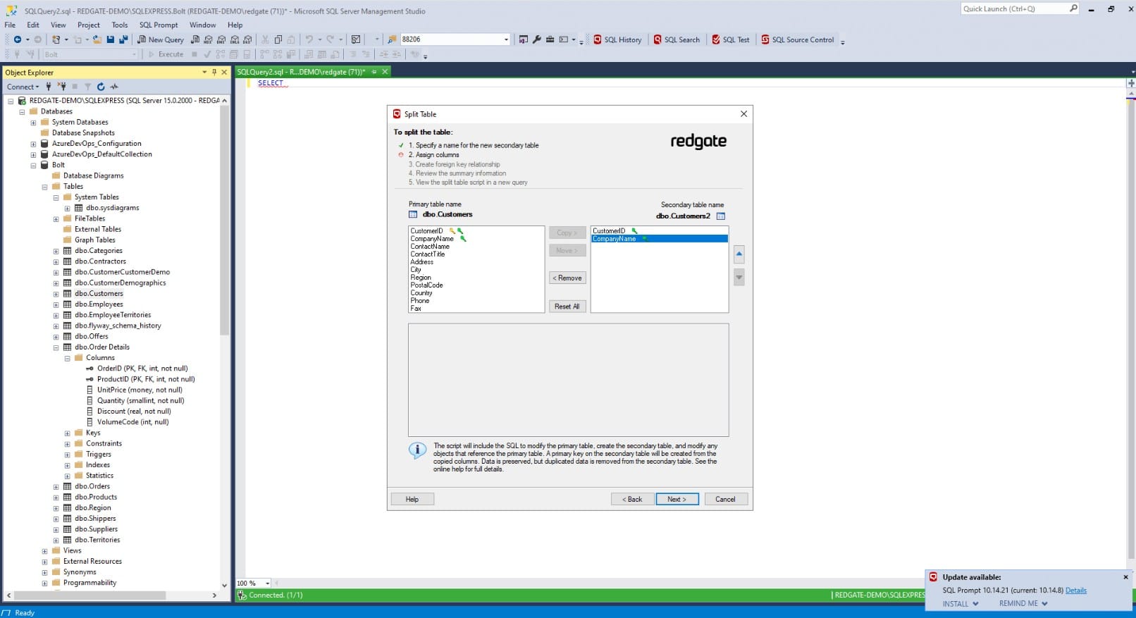Viewport: 1136px width, 618px height.
Task: Collapse the Bolt database node
Action: (33, 165)
